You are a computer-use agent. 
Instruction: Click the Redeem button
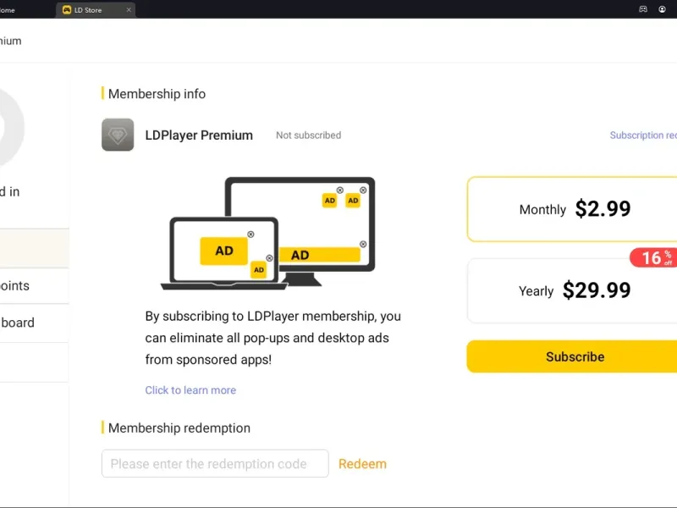(362, 464)
